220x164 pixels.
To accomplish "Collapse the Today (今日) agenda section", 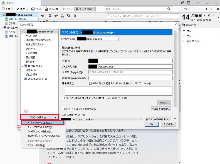I will 184,31.
